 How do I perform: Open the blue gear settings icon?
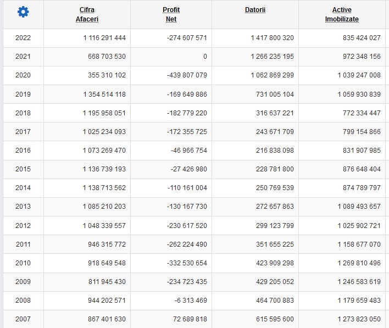23,12
